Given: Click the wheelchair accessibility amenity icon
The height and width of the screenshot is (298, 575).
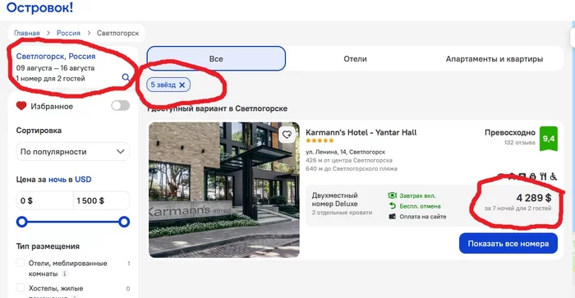Looking at the screenshot, I should click(x=553, y=177).
